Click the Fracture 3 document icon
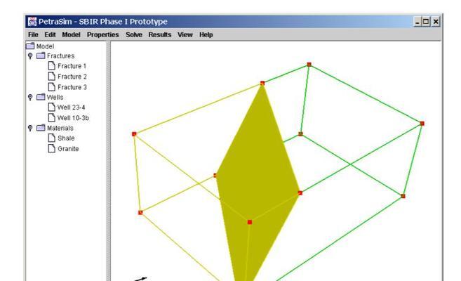This screenshot has height=281, width=461. [51, 87]
